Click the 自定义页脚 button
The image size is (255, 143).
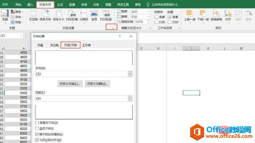pyautogui.click(x=97, y=84)
